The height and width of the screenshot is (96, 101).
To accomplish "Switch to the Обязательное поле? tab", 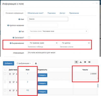I will point(35,13).
